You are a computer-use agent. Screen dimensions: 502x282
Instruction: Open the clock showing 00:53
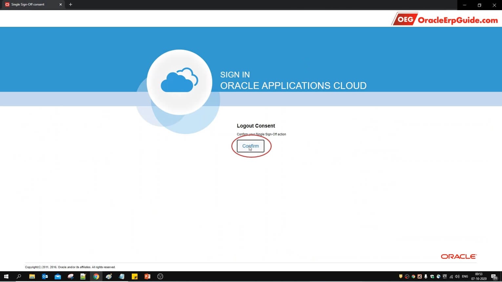coord(479,276)
